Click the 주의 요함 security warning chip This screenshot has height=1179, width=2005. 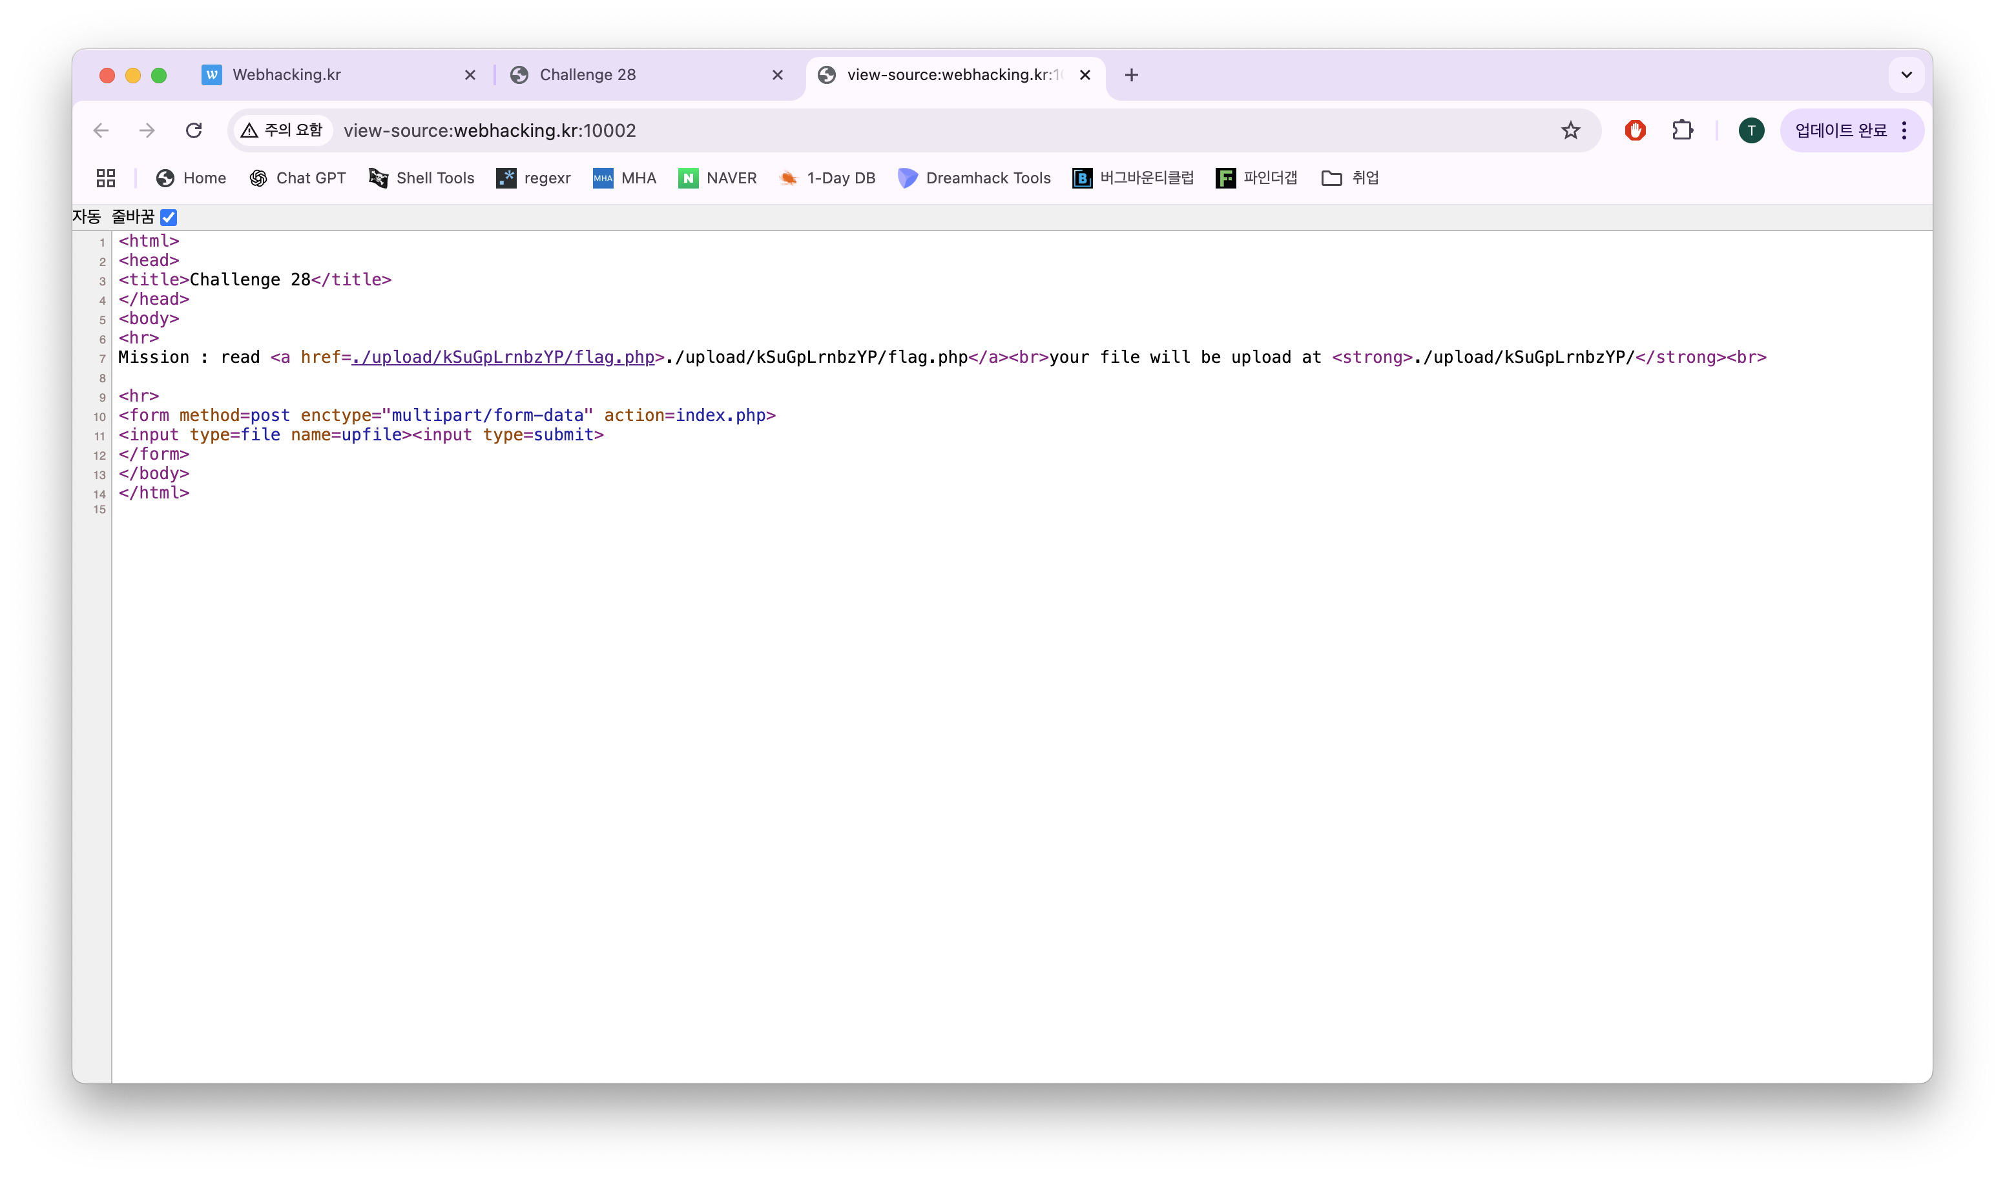pos(282,130)
